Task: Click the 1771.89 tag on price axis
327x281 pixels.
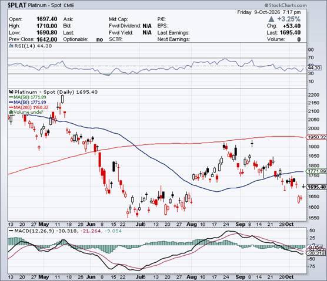Action: point(316,171)
